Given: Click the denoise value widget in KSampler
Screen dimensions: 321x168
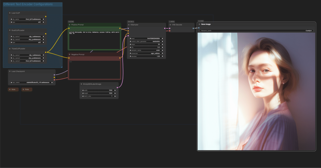Looking at the screenshot, I should pyautogui.click(x=146, y=56).
